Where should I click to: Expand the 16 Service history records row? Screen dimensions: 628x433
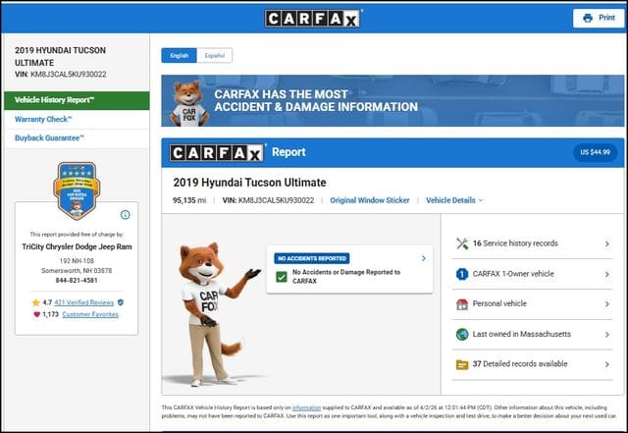607,243
